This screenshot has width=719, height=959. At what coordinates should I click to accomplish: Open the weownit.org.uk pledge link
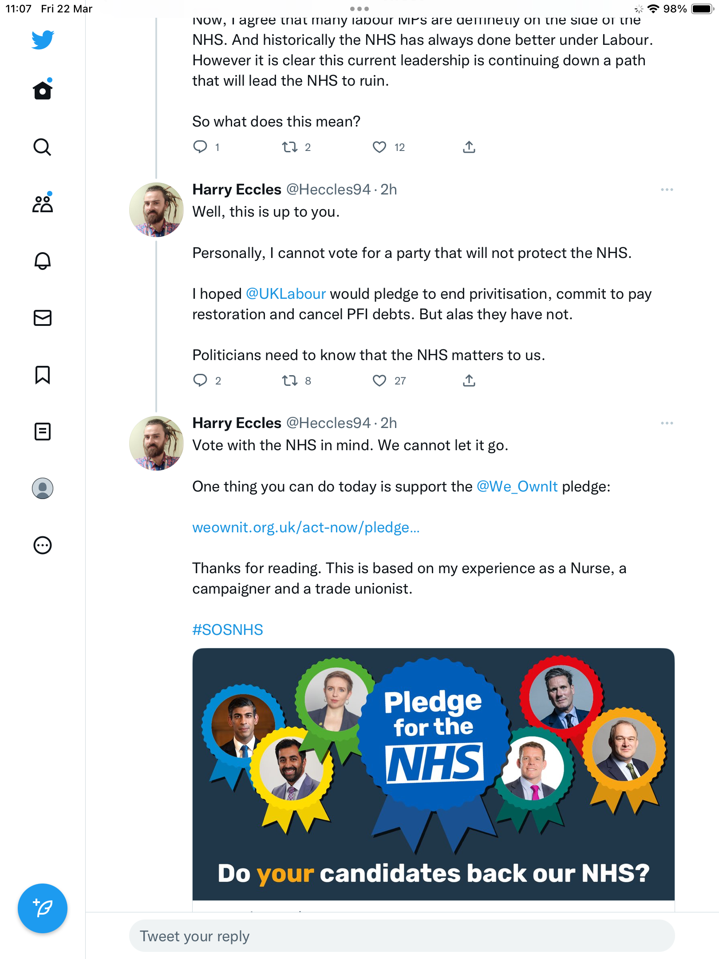point(306,527)
